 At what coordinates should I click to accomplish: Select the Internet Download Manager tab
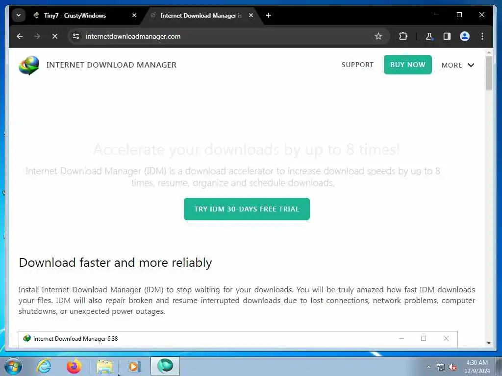(201, 15)
